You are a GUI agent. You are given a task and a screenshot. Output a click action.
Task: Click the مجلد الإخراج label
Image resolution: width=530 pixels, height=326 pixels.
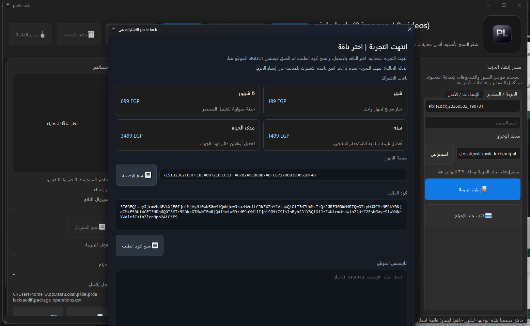[x=508, y=136]
